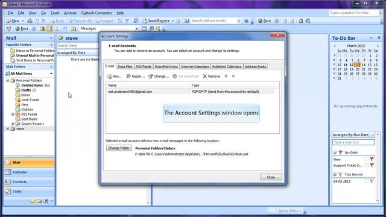
Task: Expand the Search Folders node
Action: [13, 124]
